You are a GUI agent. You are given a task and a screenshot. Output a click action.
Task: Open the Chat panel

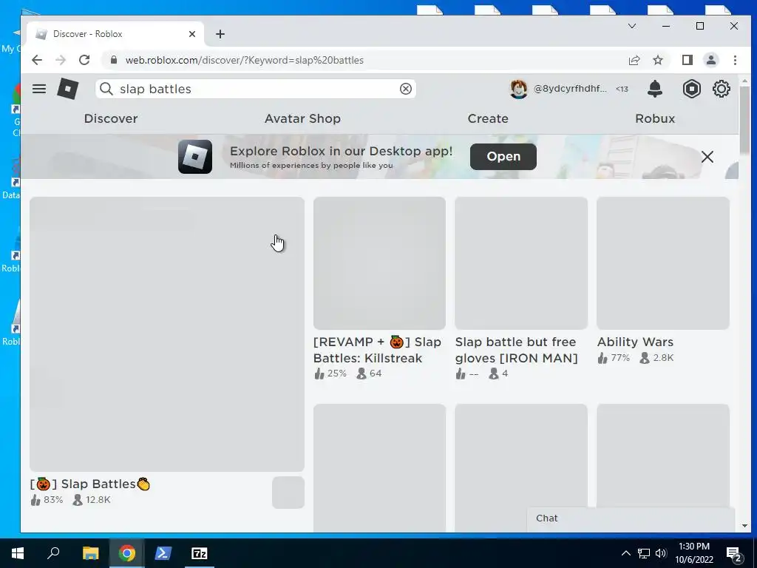(x=631, y=518)
